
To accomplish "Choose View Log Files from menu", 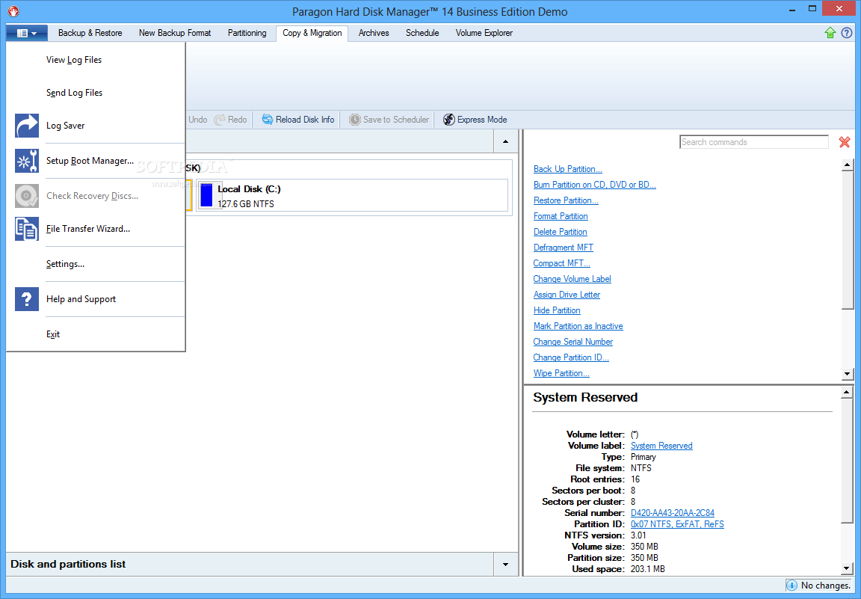I will (74, 59).
